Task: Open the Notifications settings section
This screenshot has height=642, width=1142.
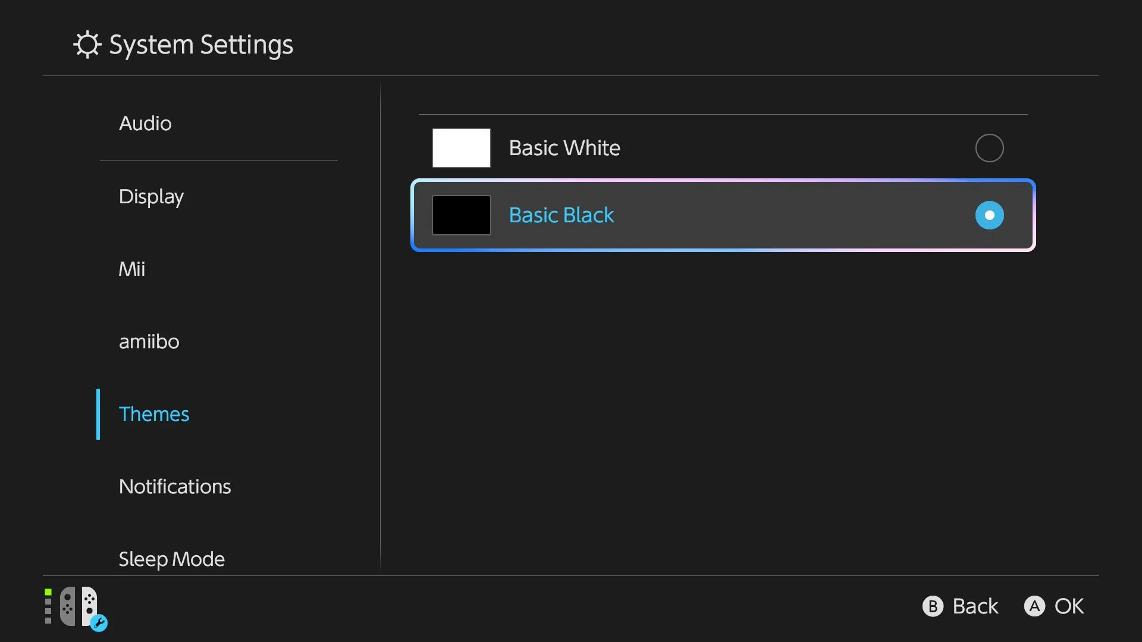Action: [174, 486]
